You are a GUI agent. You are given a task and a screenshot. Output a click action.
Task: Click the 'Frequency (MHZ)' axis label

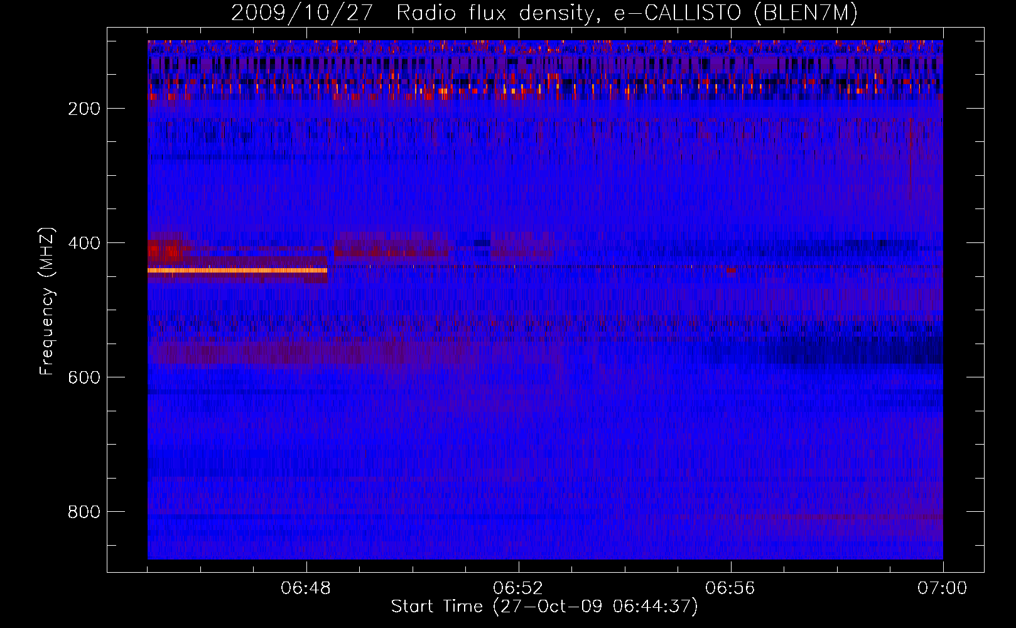[x=47, y=301]
